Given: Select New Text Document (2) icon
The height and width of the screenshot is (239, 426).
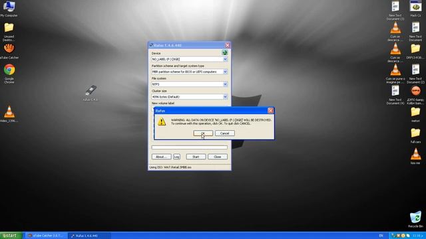Looking at the screenshot, I should pos(415,74).
